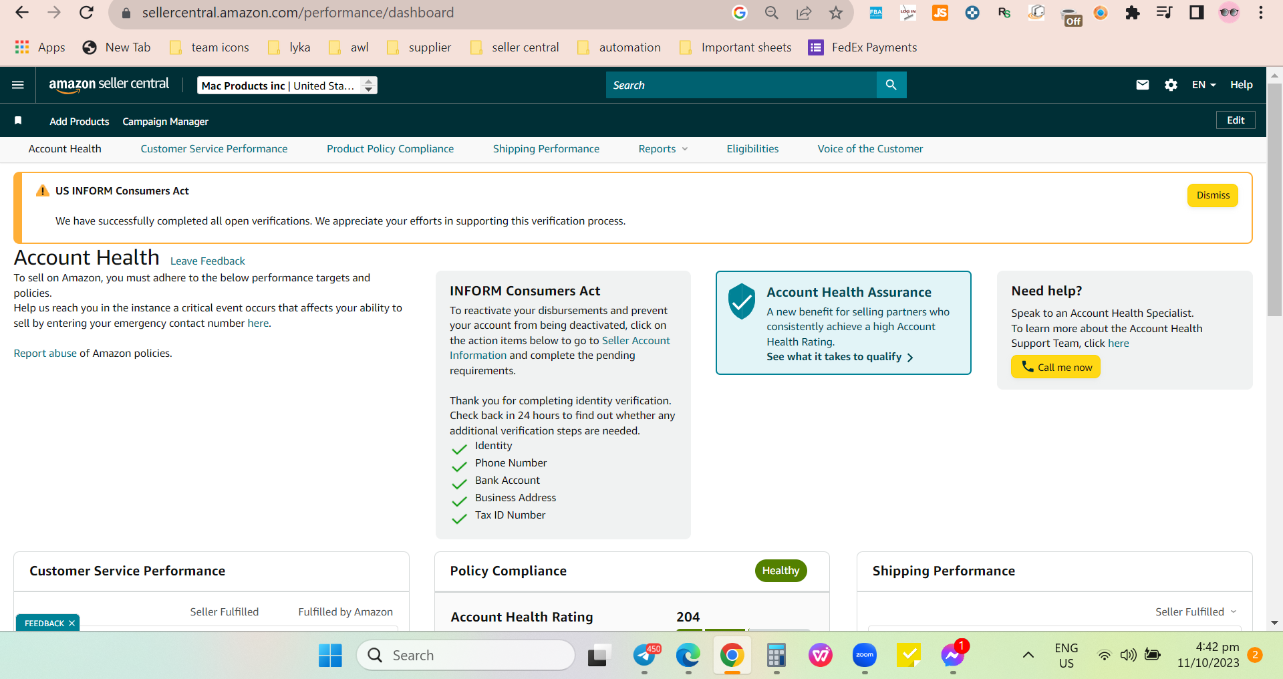Reload the page with the refresh icon
Screen dimensions: 1283x679
(86, 13)
